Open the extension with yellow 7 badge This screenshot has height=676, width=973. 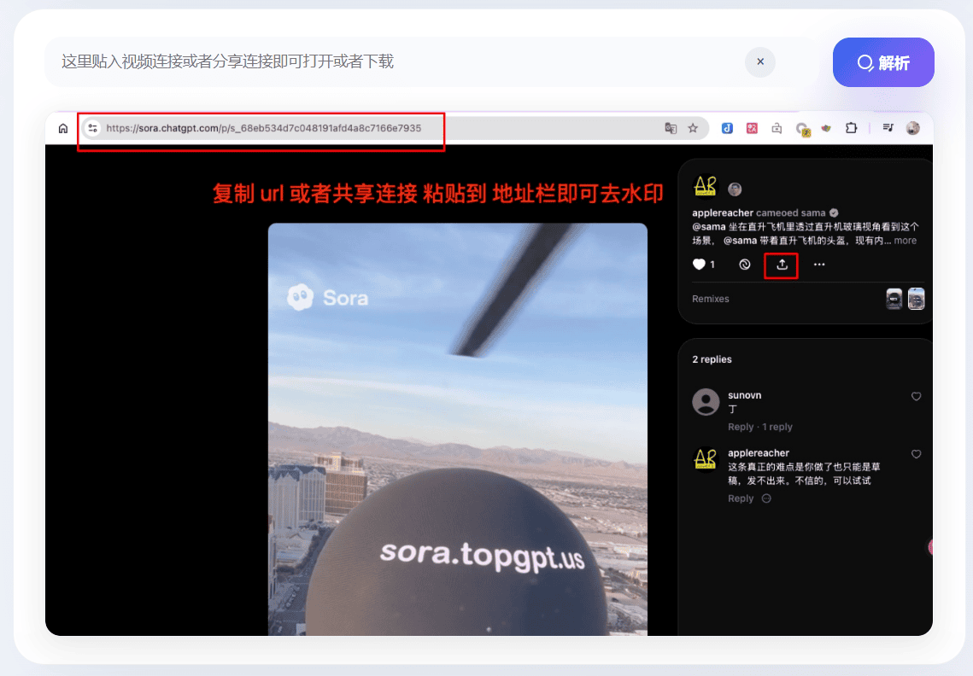click(x=803, y=130)
